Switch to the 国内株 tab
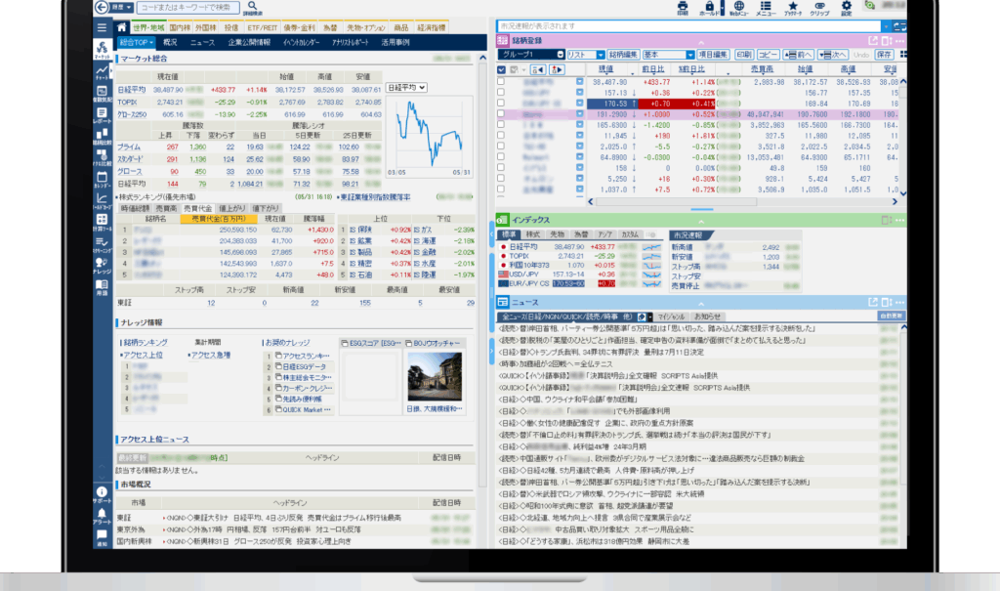1000x591 pixels. 180,27
